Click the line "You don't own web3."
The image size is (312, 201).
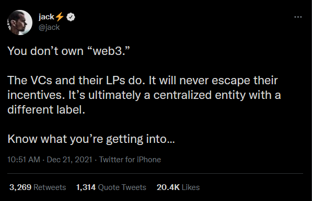[68, 51]
